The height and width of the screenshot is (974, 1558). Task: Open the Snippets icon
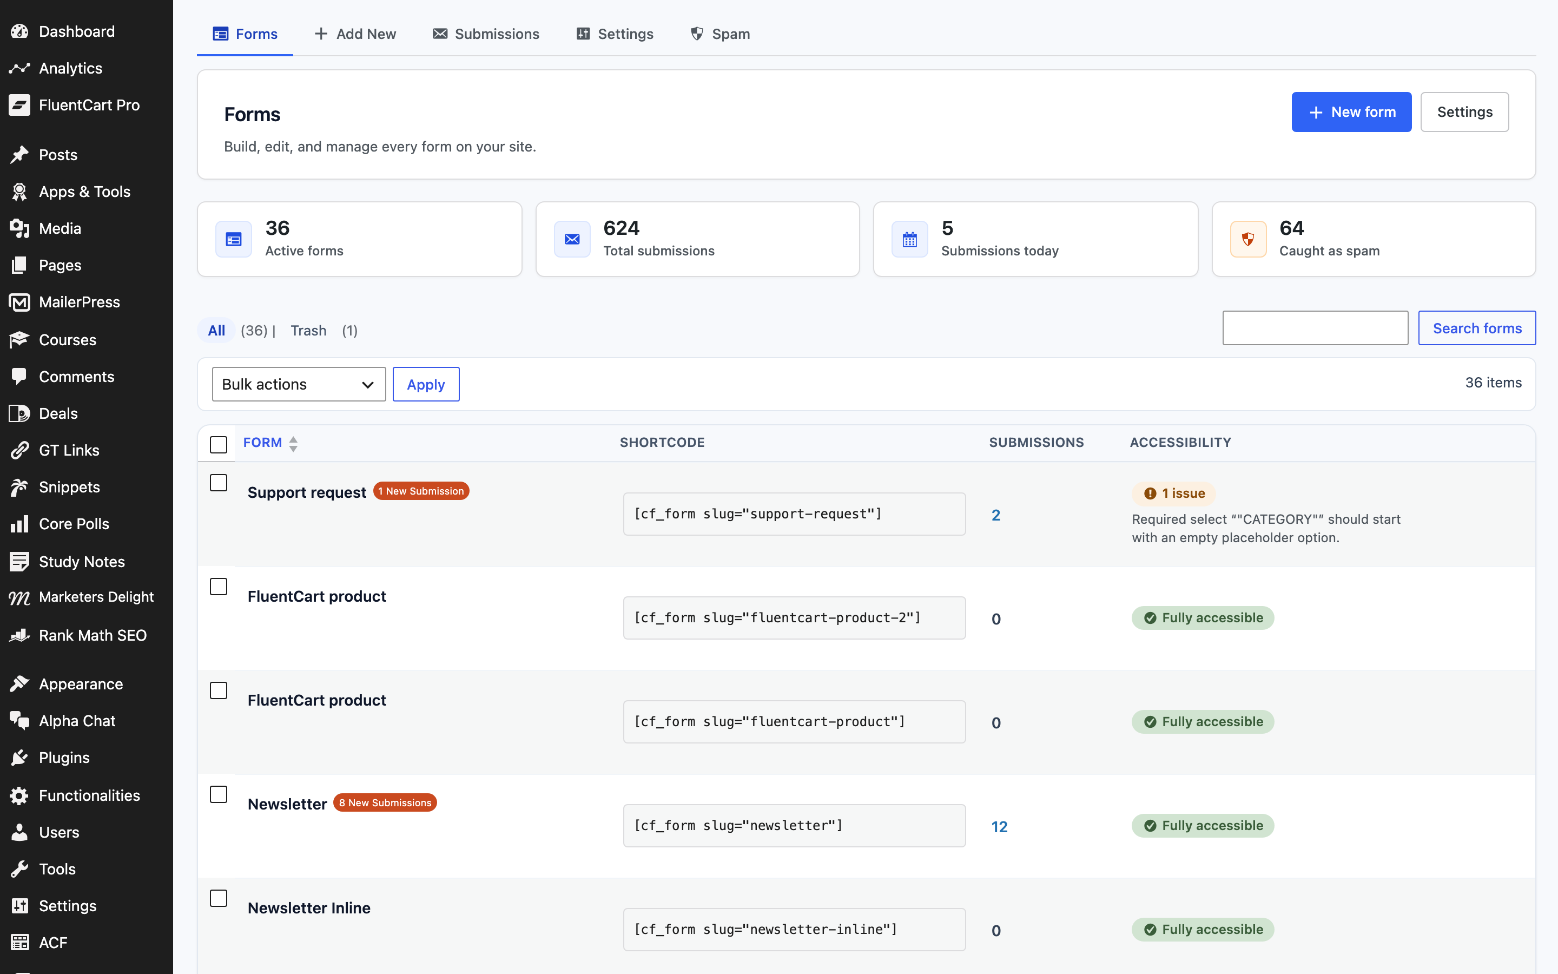[19, 486]
